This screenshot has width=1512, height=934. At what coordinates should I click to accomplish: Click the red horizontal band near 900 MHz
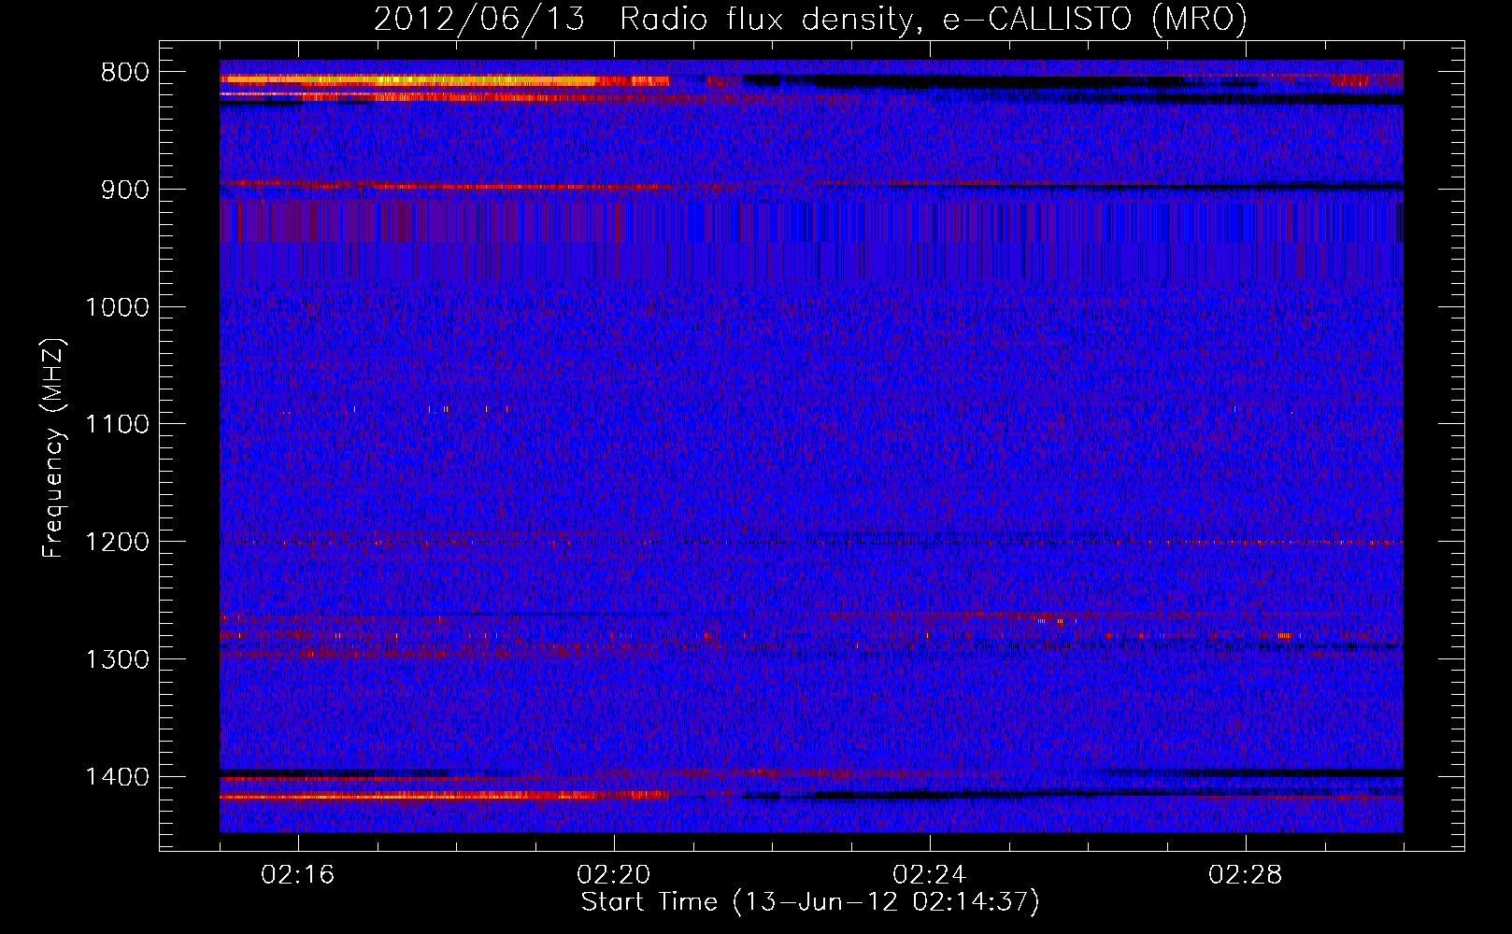pos(444,186)
